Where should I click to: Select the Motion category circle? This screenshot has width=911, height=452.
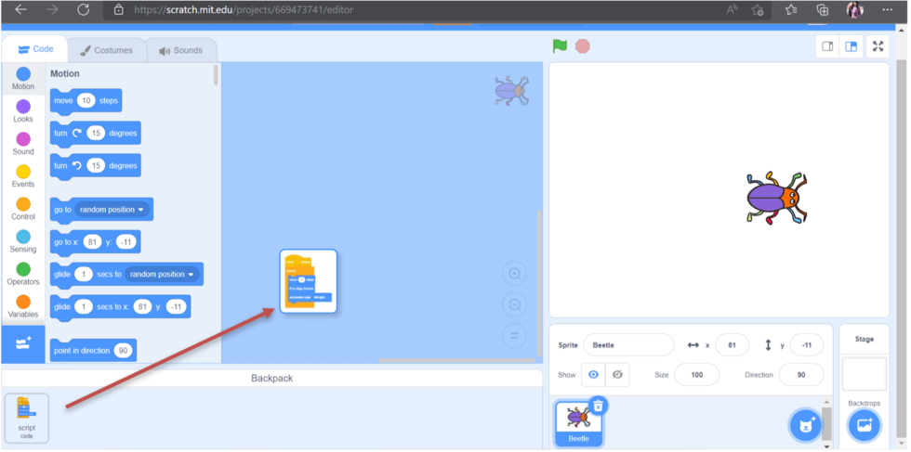23,74
